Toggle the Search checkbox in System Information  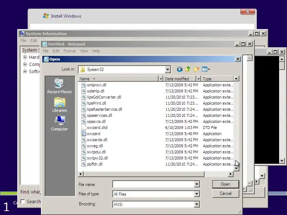pos(23,201)
